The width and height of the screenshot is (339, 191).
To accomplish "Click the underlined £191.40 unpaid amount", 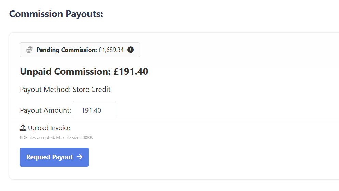I will [131, 72].
